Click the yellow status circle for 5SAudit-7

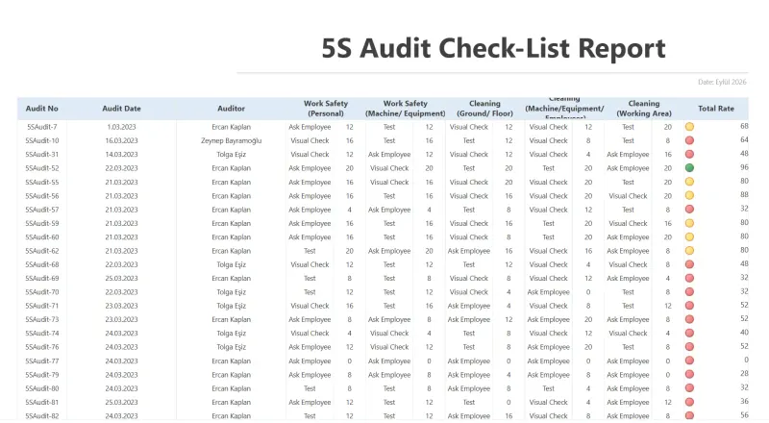[x=689, y=127]
